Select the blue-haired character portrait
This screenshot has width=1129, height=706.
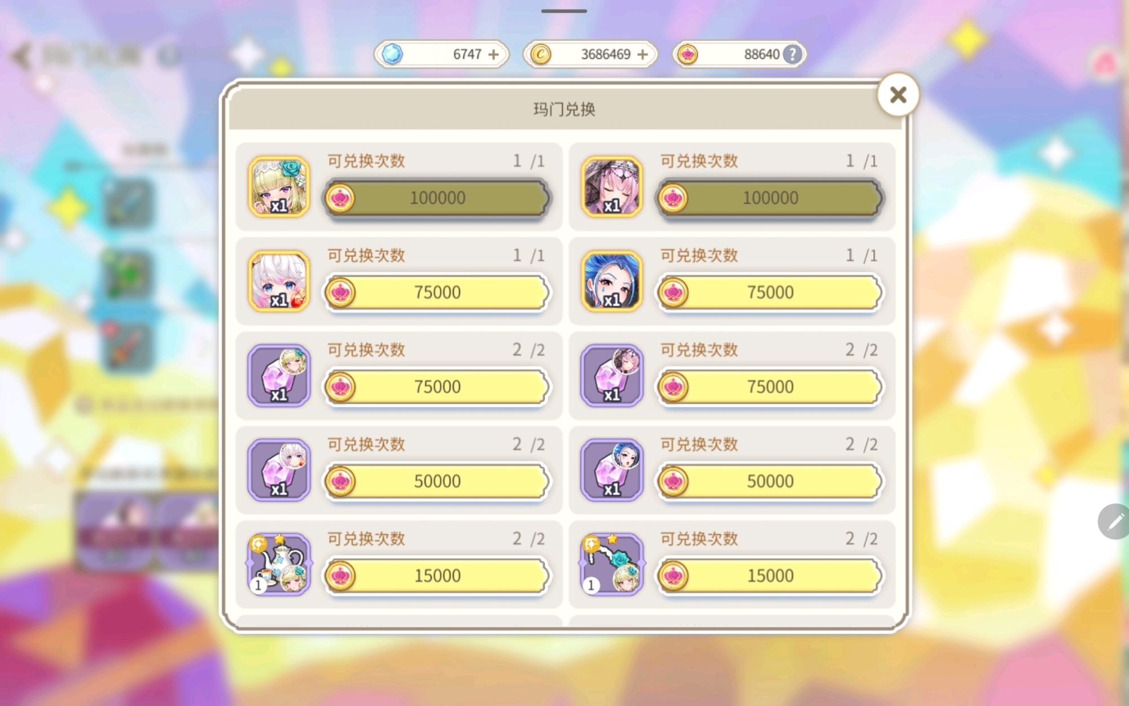tap(612, 281)
